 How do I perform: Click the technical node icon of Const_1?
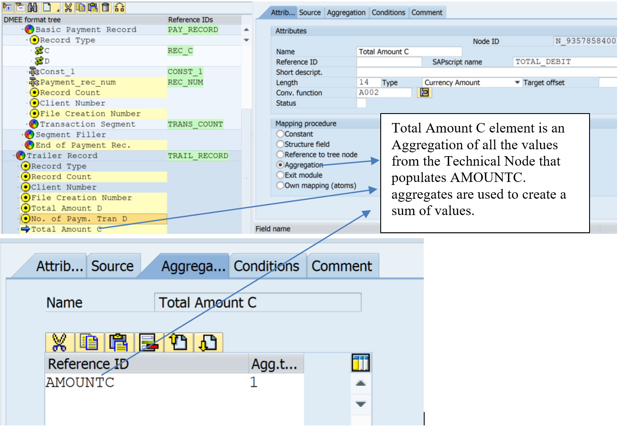click(x=34, y=71)
